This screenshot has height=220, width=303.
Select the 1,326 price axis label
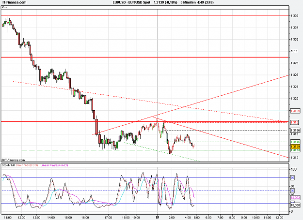[294, 75]
